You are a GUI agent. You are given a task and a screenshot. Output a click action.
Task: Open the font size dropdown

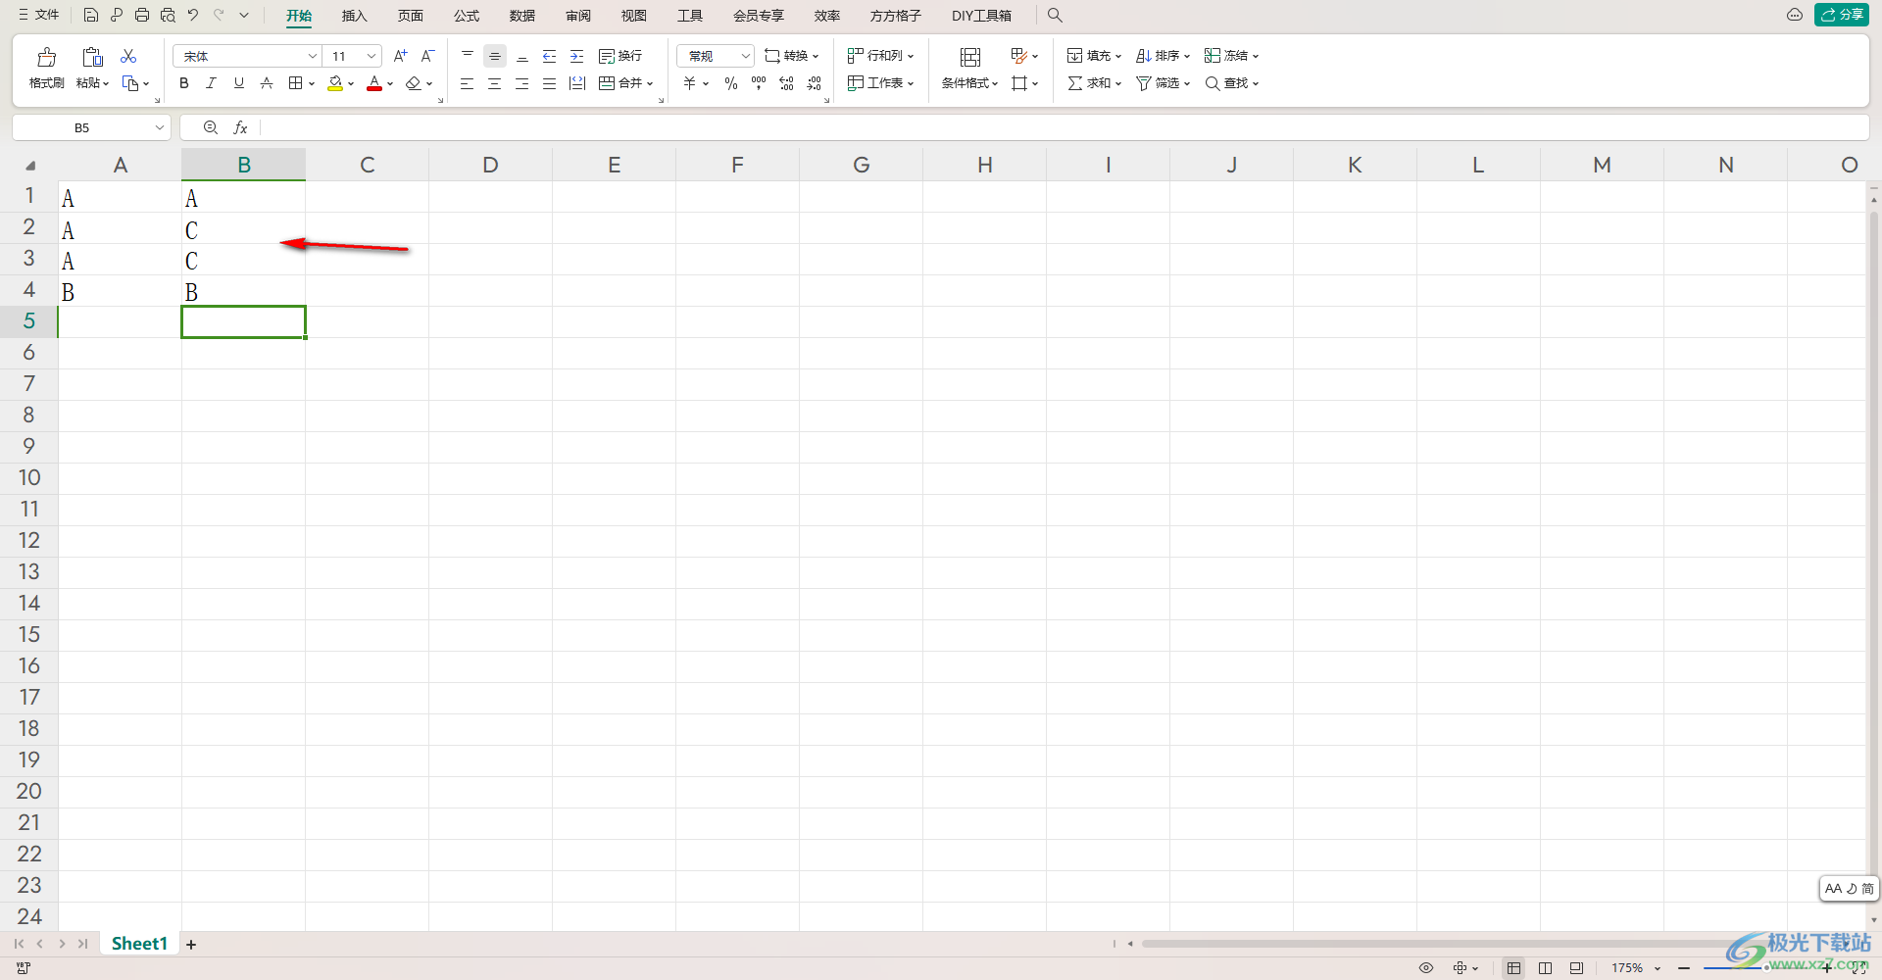[x=371, y=56]
